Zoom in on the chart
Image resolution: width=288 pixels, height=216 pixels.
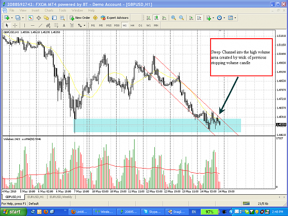pyautogui.click(x=173, y=18)
